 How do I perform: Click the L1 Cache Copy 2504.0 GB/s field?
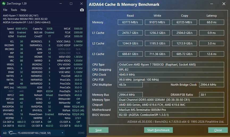(x=185, y=33)
